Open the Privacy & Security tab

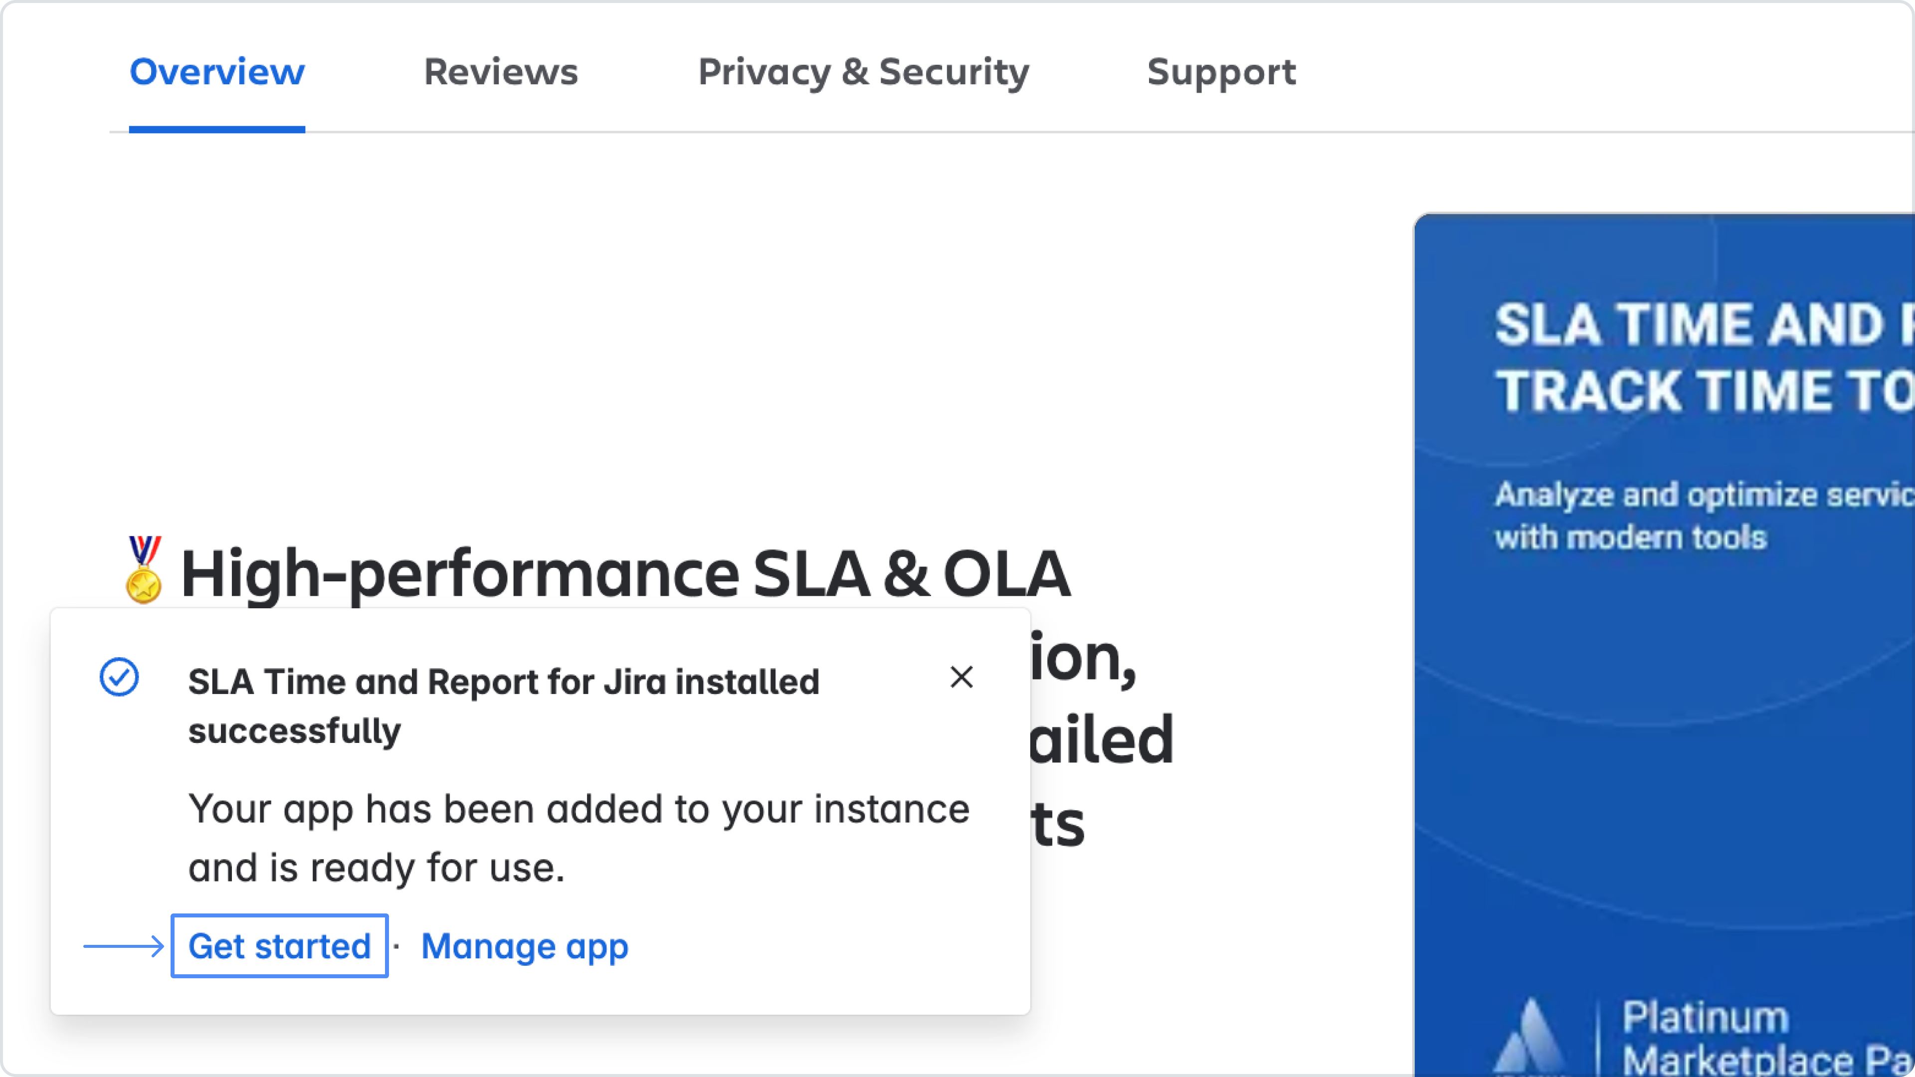click(x=863, y=72)
